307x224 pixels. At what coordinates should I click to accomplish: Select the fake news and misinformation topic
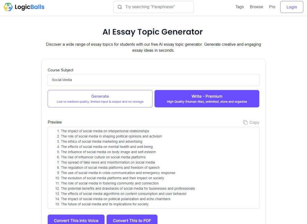point(107,162)
